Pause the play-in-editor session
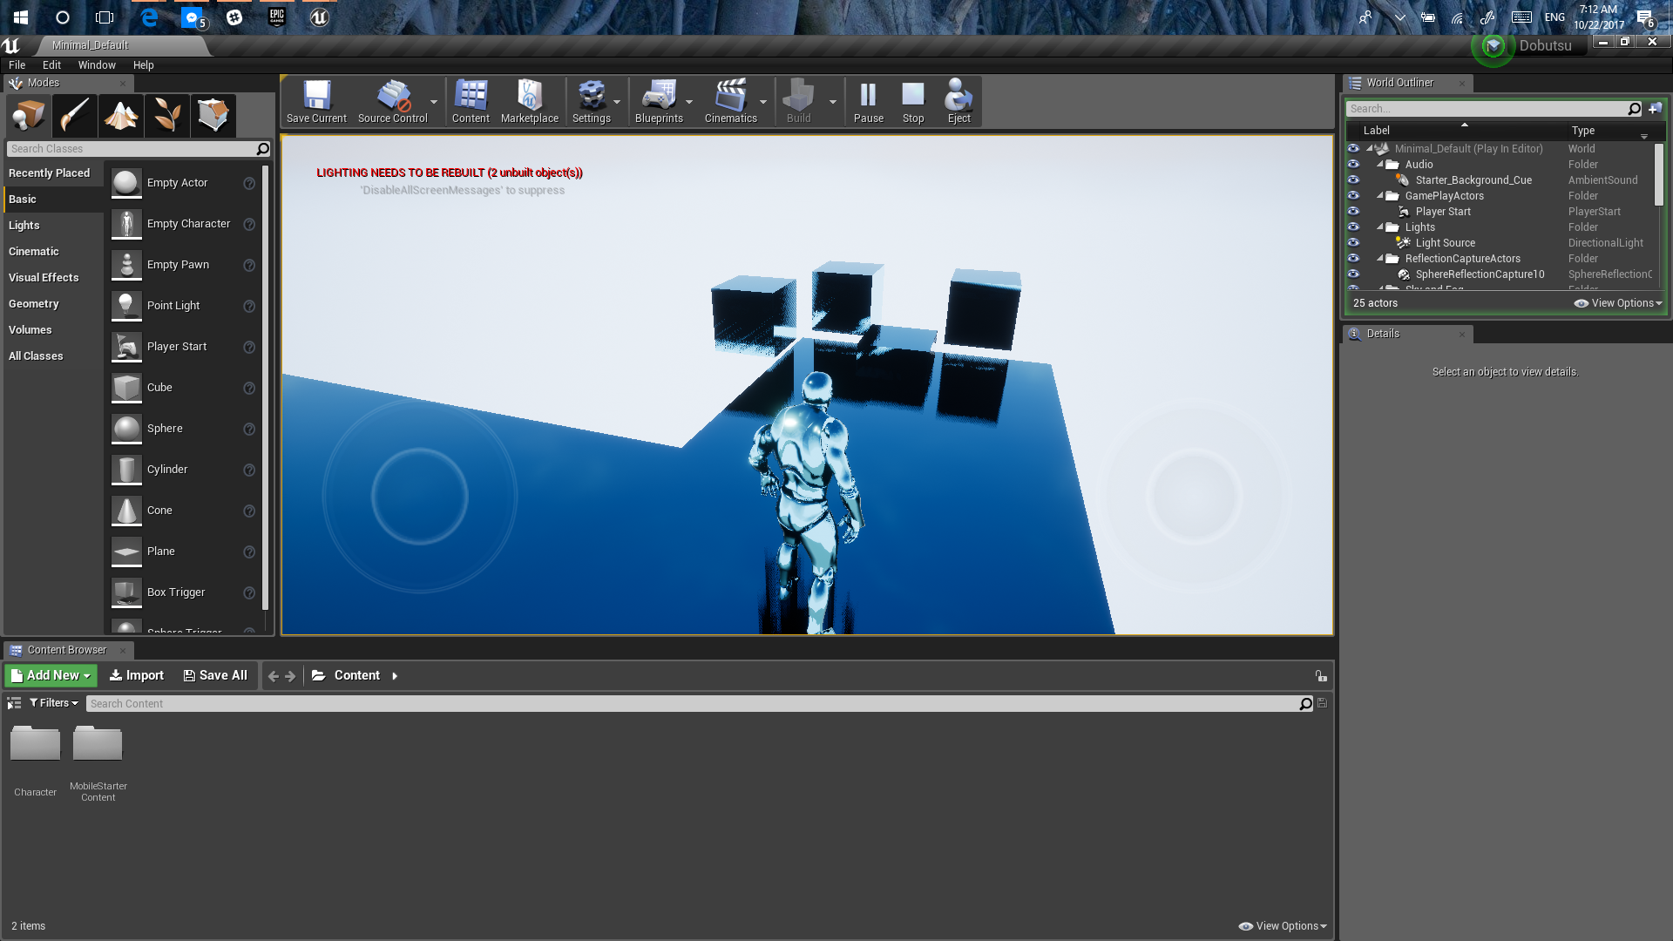 [868, 102]
